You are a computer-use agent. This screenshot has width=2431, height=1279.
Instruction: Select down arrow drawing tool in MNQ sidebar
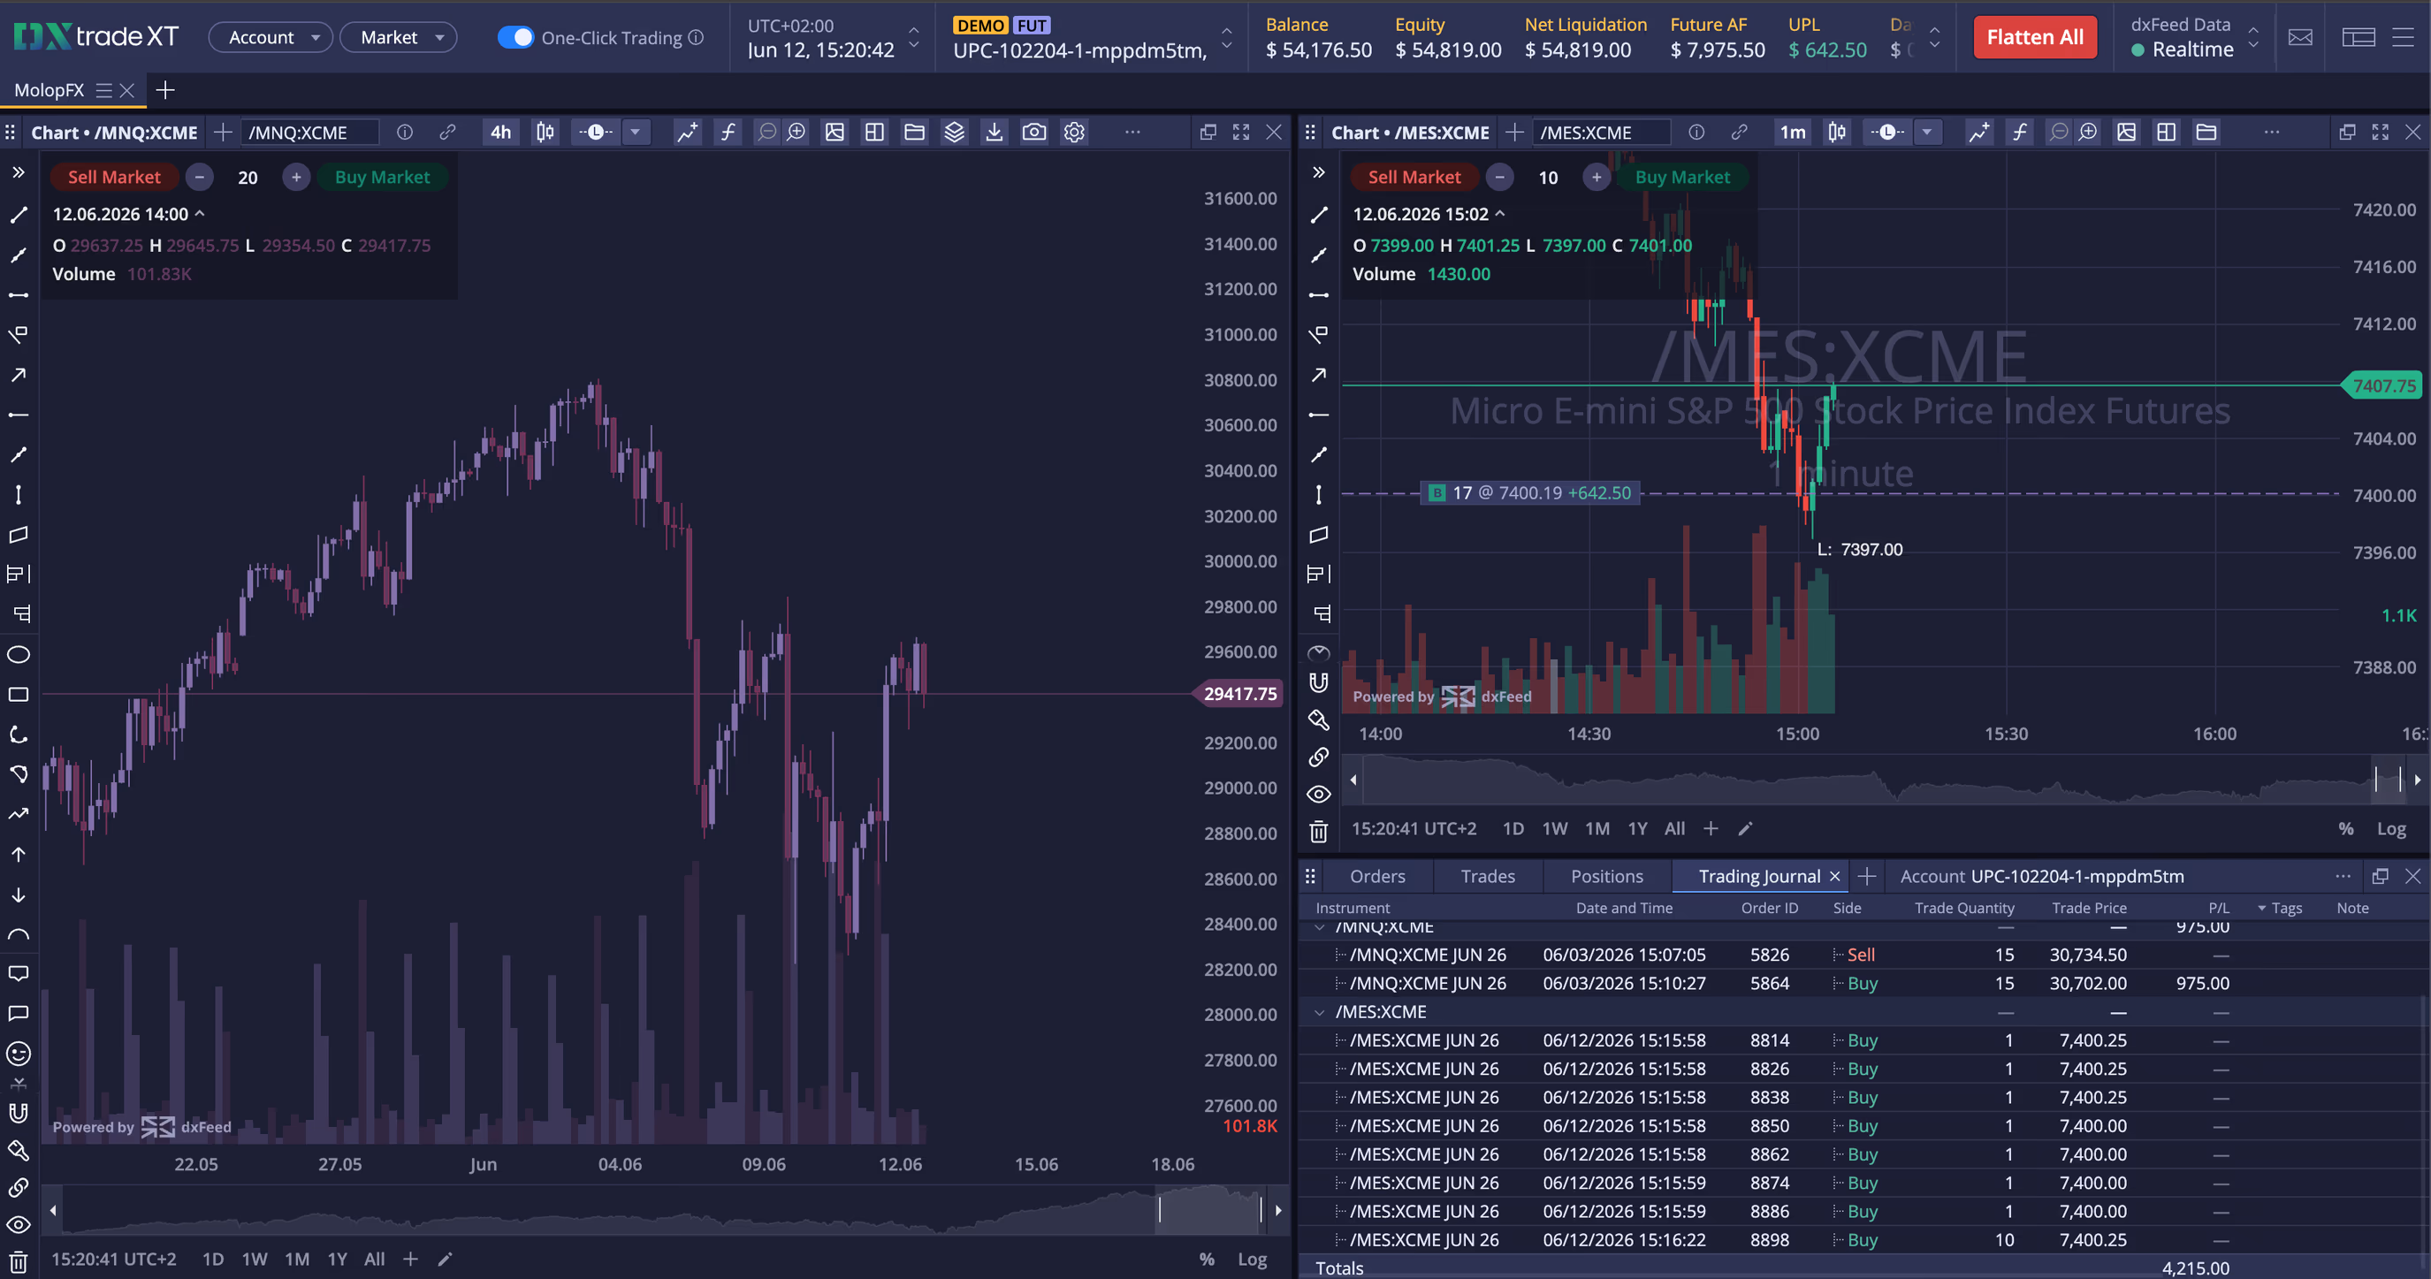click(18, 894)
